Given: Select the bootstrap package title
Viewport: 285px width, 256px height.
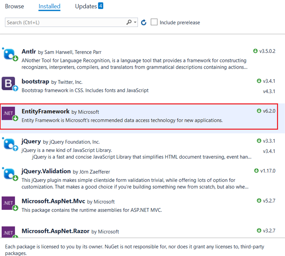Looking at the screenshot, I should pyautogui.click(x=35, y=81).
